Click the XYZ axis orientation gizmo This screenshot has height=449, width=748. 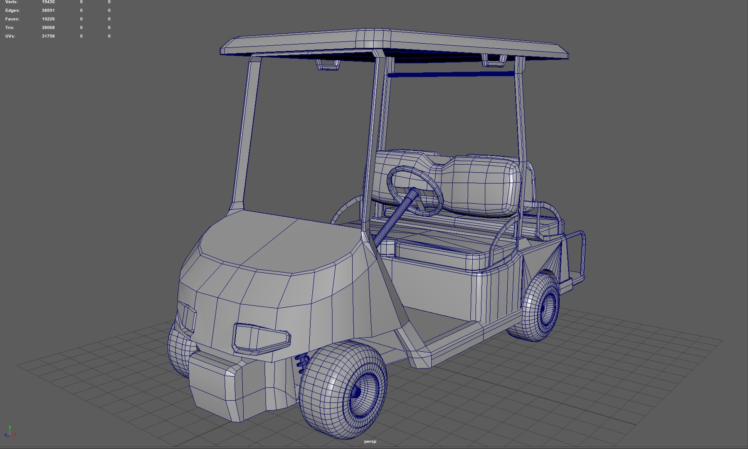[x=10, y=432]
